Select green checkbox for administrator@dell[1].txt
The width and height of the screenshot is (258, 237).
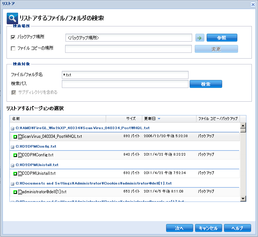15,192
